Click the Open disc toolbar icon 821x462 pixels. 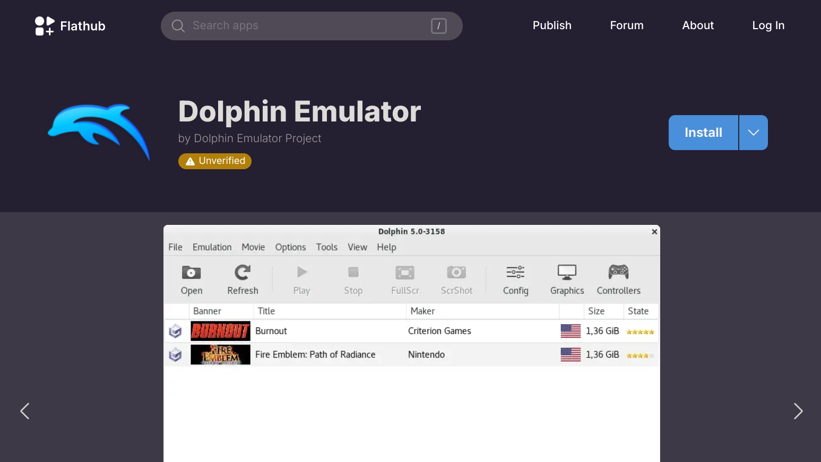[x=191, y=273]
